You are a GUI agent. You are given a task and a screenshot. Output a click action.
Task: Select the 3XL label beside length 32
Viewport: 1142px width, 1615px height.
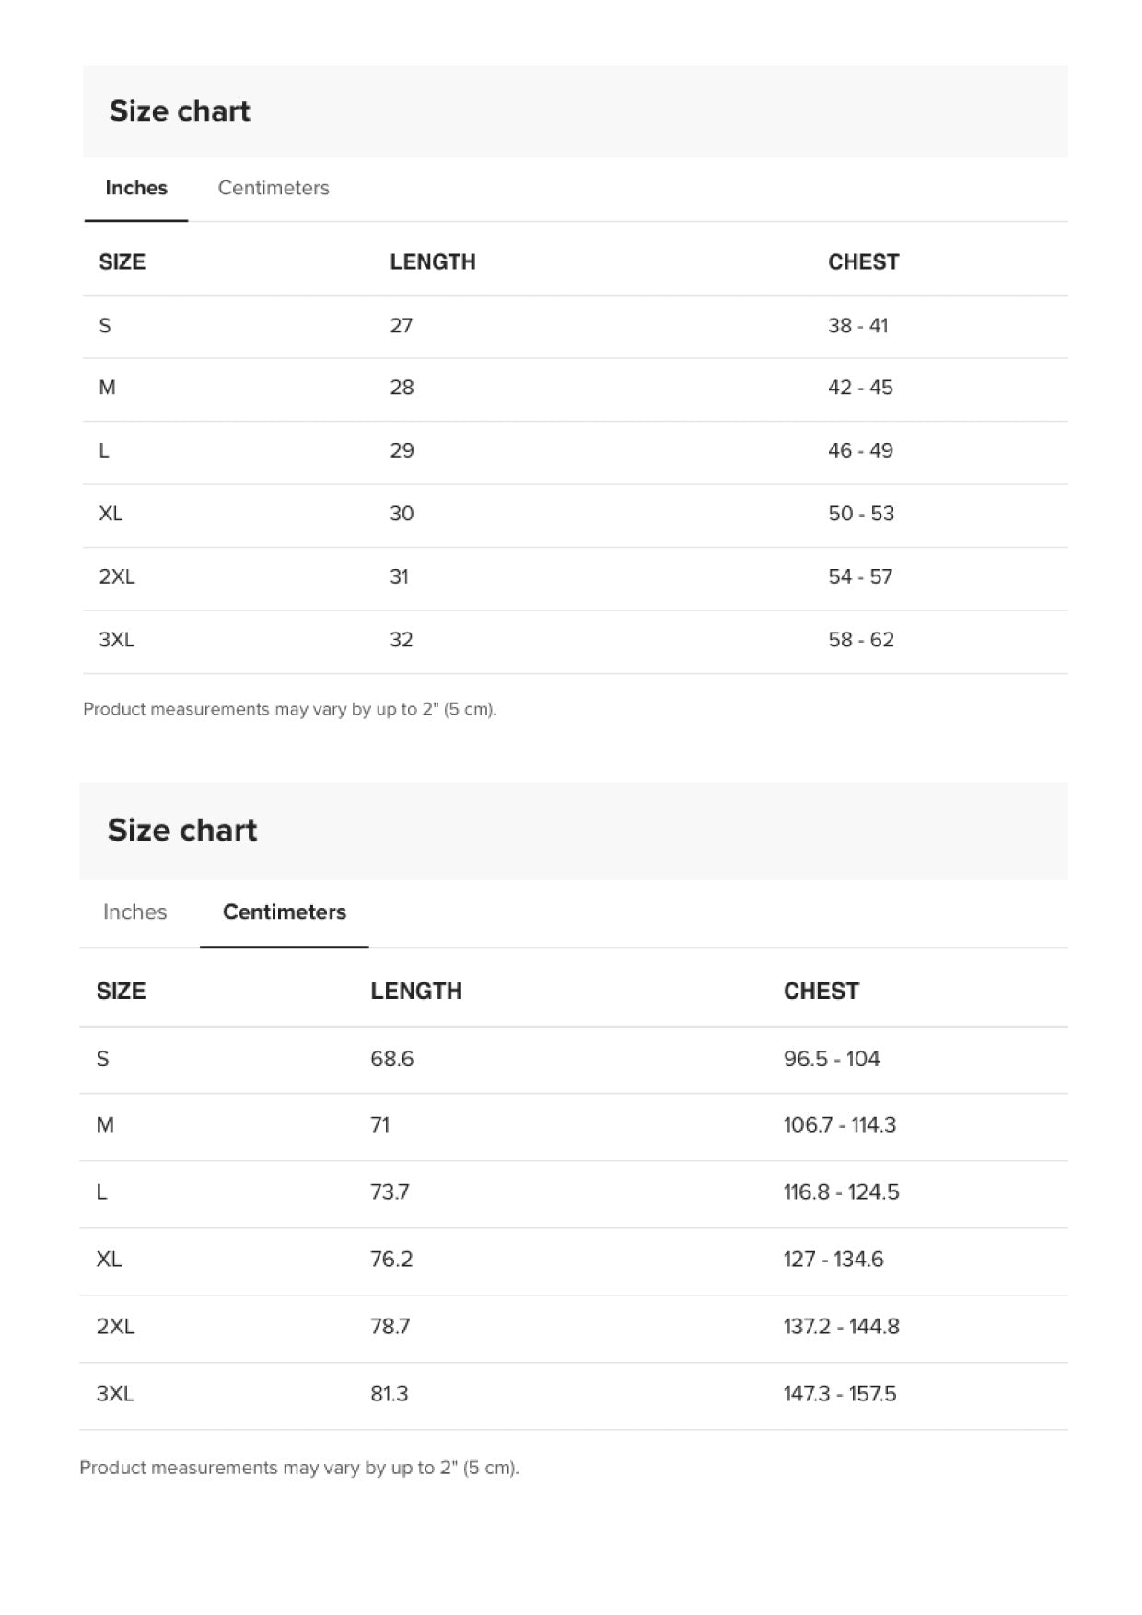click(116, 639)
